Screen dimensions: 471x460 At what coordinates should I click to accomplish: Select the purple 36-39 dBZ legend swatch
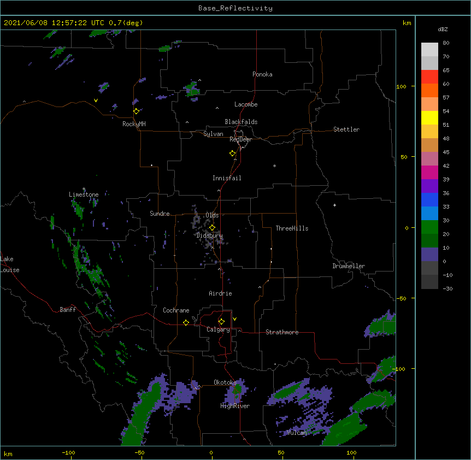point(429,186)
